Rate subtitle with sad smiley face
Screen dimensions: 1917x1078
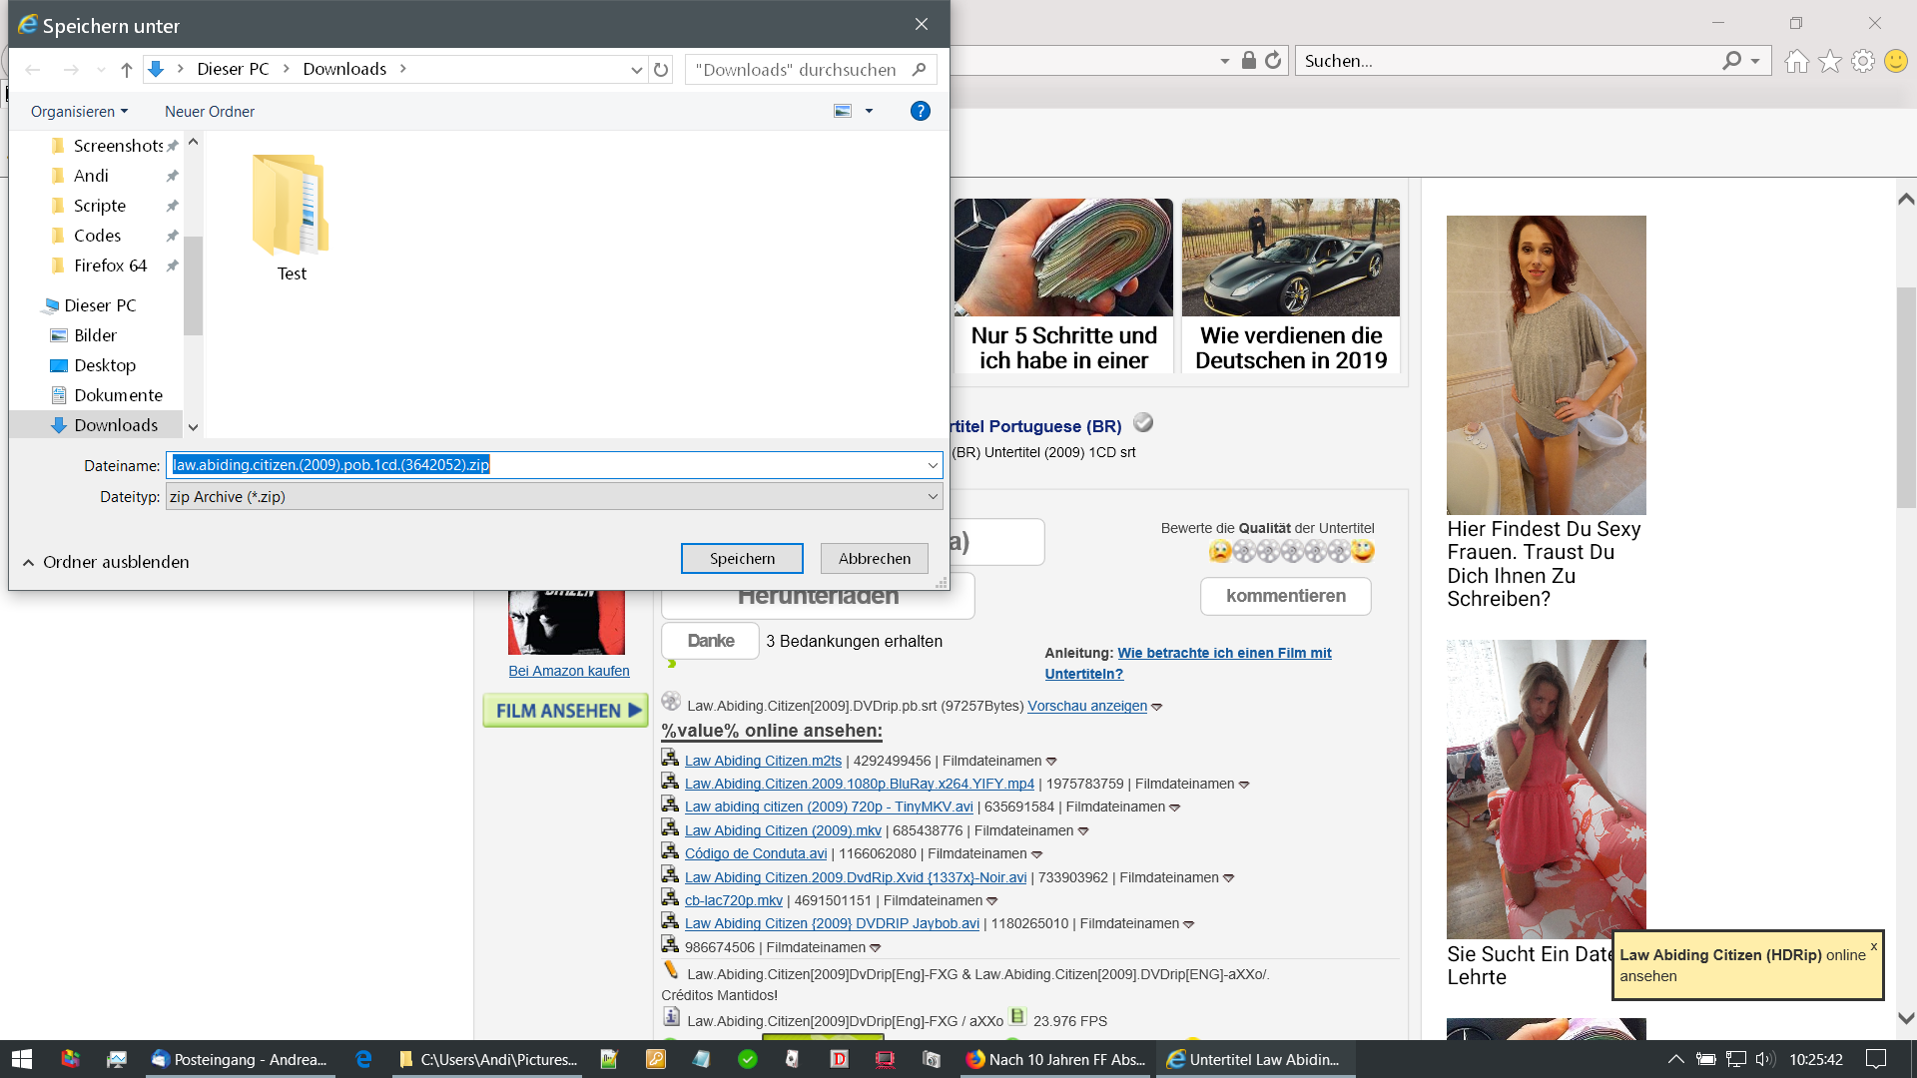pyautogui.click(x=1219, y=551)
